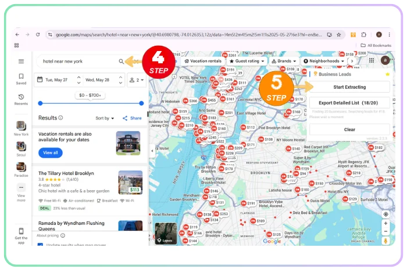This screenshot has width=407, height=273.
Task: Open the Sort by dropdown
Action: click(105, 118)
